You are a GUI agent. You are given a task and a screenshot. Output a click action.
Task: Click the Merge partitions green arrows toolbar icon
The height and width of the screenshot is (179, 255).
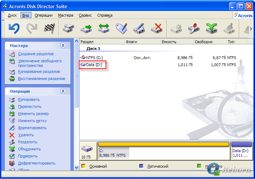coord(212,29)
